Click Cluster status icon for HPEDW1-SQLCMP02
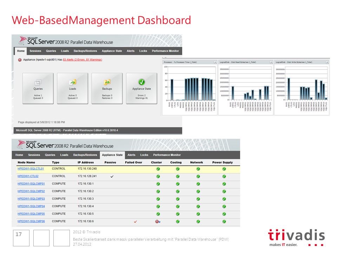 tap(158, 192)
